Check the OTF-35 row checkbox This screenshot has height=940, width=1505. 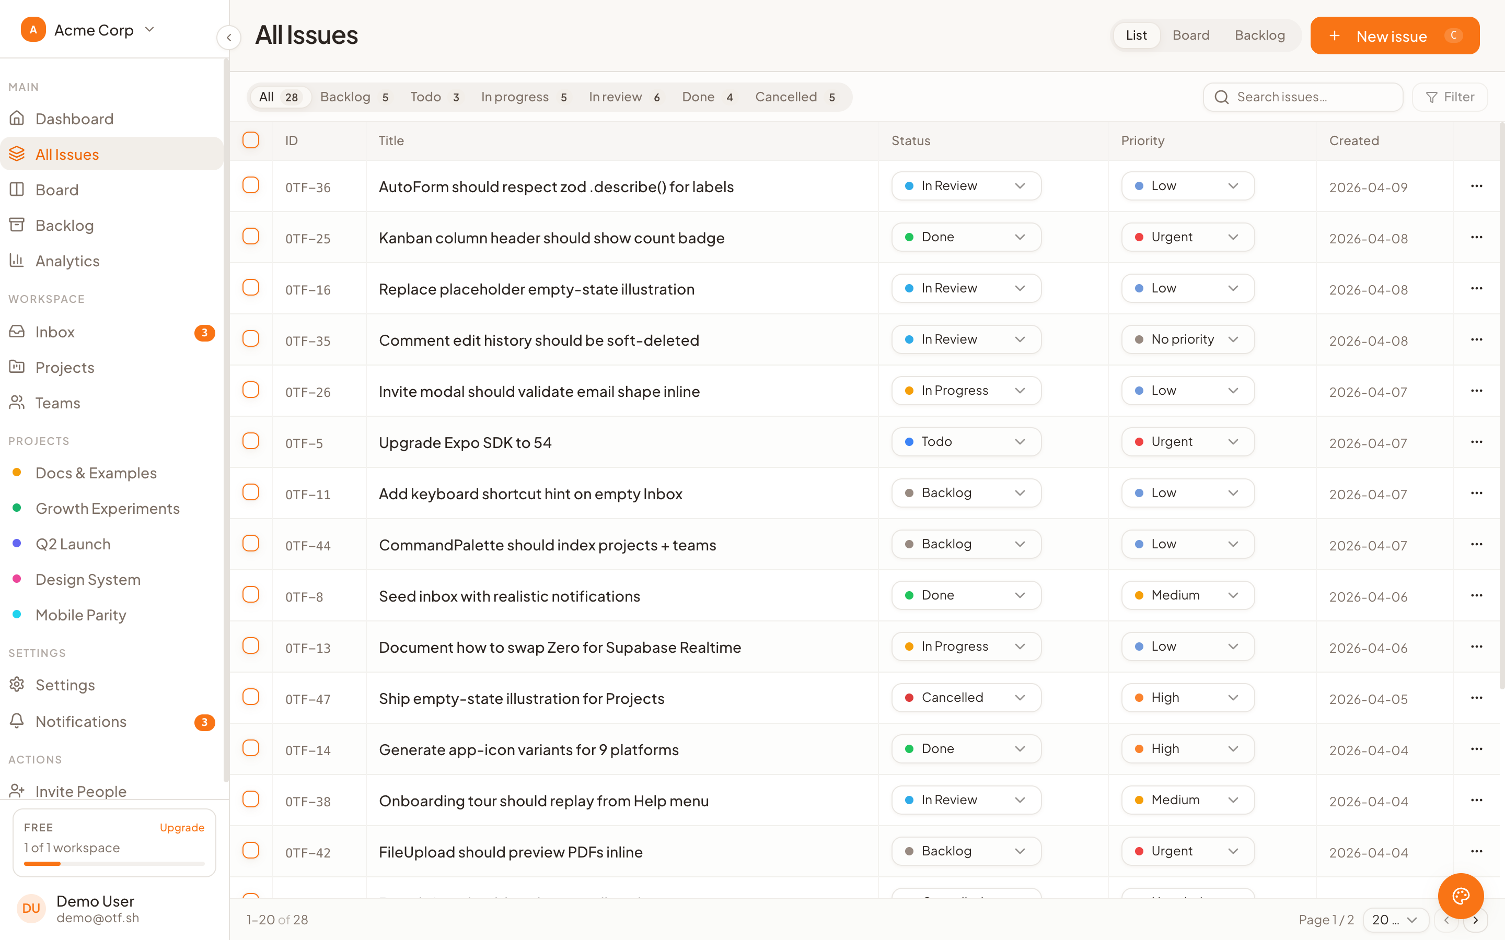pyautogui.click(x=251, y=339)
